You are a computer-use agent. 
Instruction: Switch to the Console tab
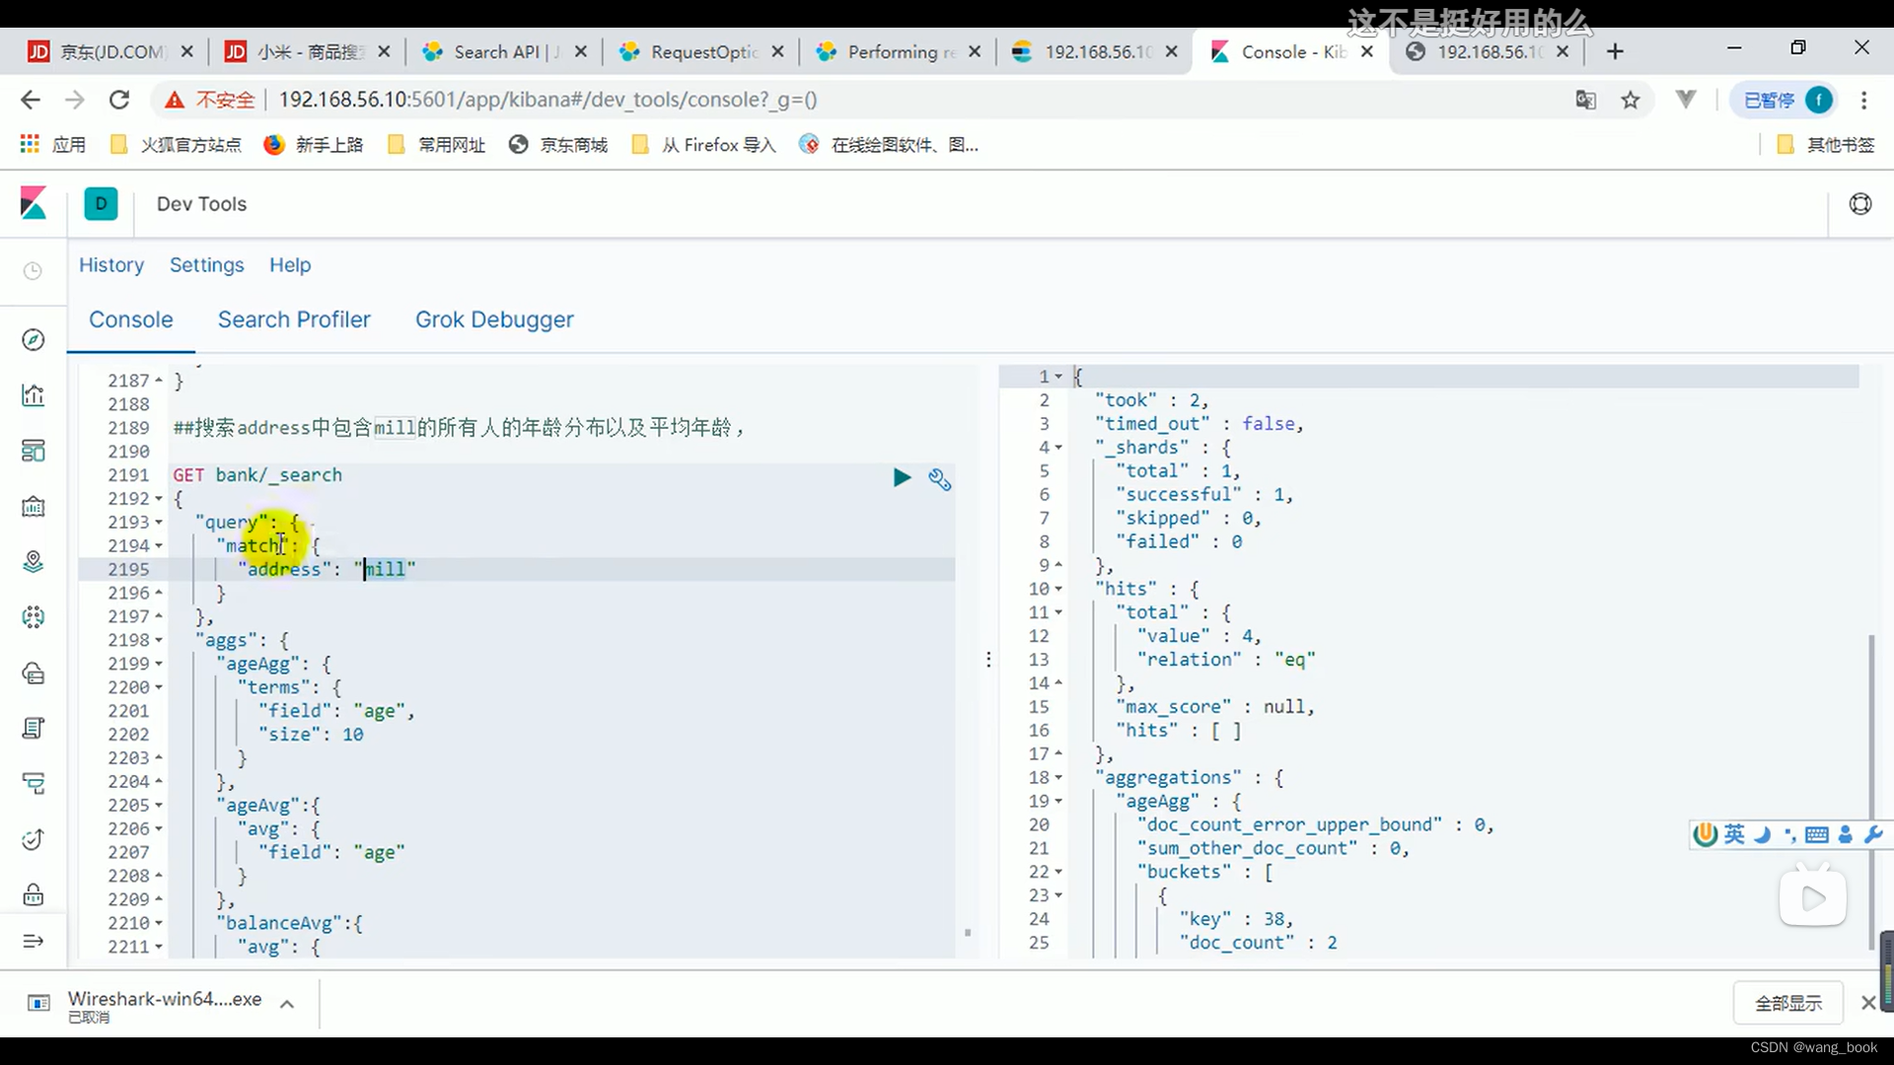coord(130,319)
